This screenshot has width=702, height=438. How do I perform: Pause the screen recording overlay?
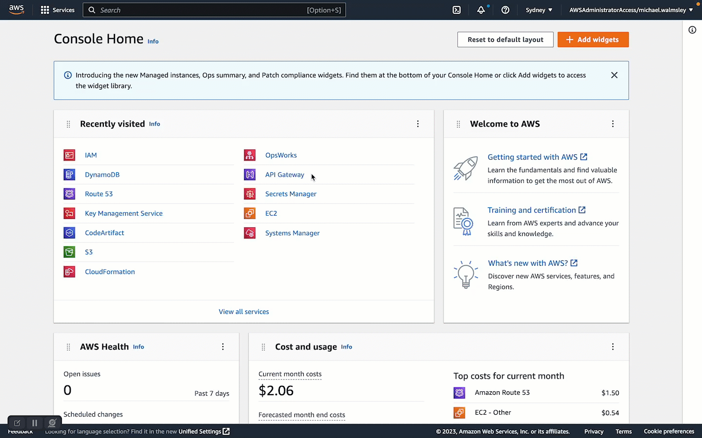(x=35, y=423)
